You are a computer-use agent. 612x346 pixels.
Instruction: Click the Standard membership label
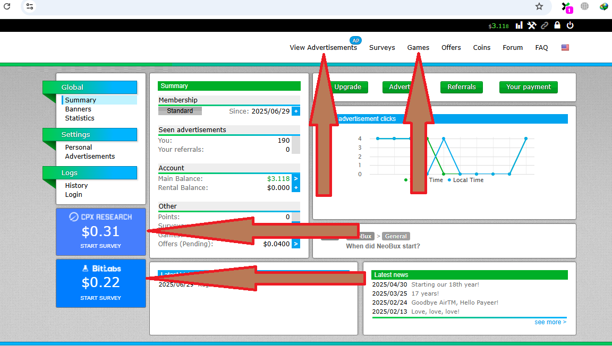[180, 111]
